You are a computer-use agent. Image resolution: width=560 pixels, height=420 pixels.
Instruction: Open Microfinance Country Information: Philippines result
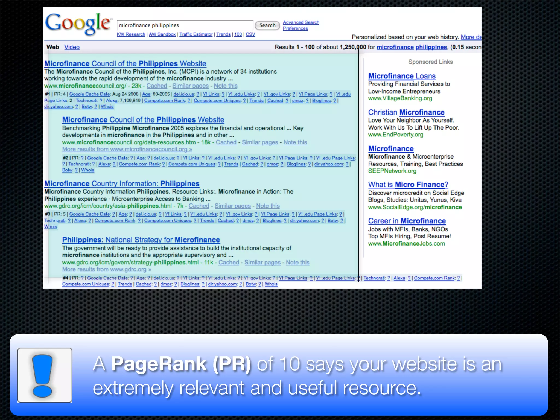tap(122, 183)
